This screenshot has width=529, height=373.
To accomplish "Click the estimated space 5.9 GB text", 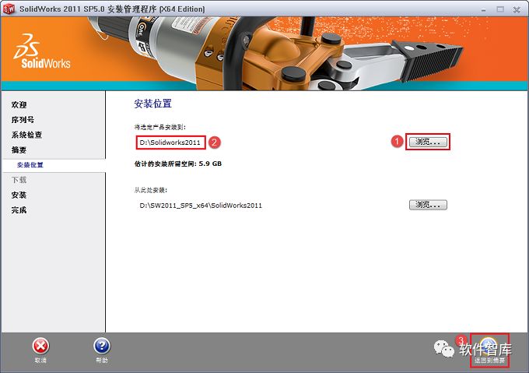I will [x=178, y=164].
